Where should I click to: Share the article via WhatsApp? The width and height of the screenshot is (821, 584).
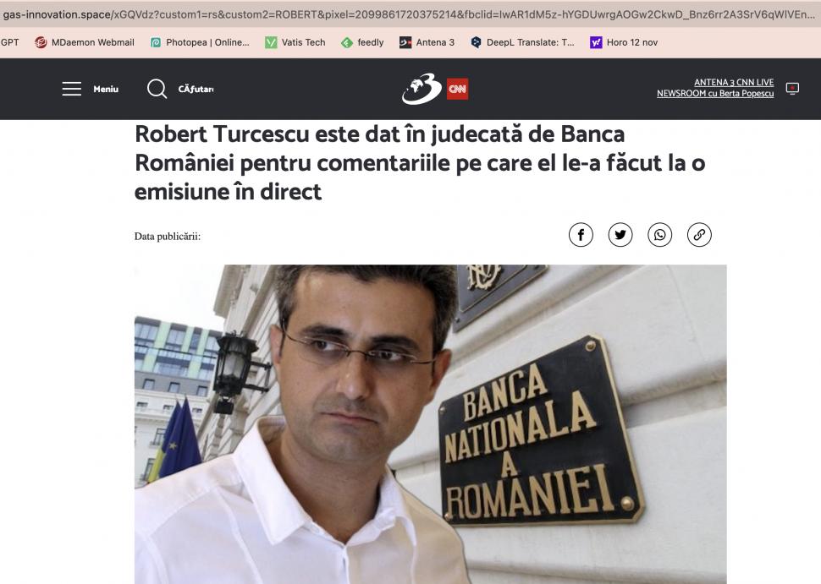tap(658, 234)
